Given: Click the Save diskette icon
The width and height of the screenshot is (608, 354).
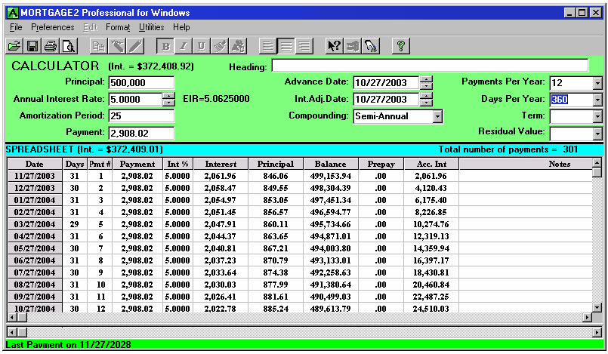Looking at the screenshot, I should pyautogui.click(x=32, y=45).
